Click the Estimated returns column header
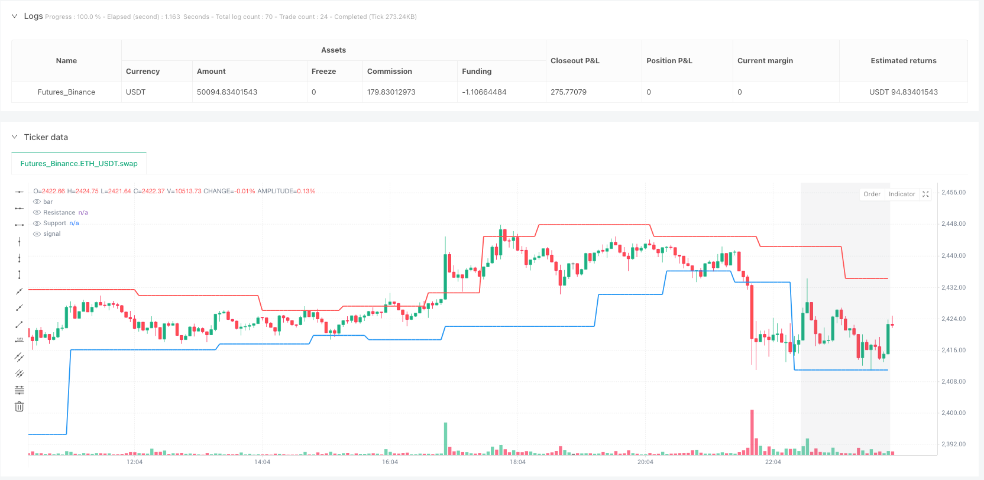 [903, 61]
